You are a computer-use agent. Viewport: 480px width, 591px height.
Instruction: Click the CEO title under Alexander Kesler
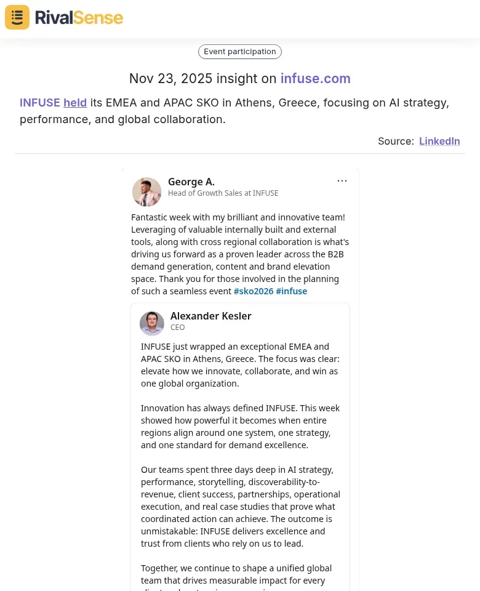coord(177,327)
